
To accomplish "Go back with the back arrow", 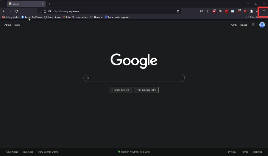I will 4,11.
